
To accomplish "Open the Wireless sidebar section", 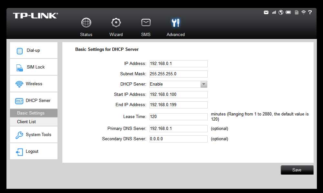I will coord(34,84).
